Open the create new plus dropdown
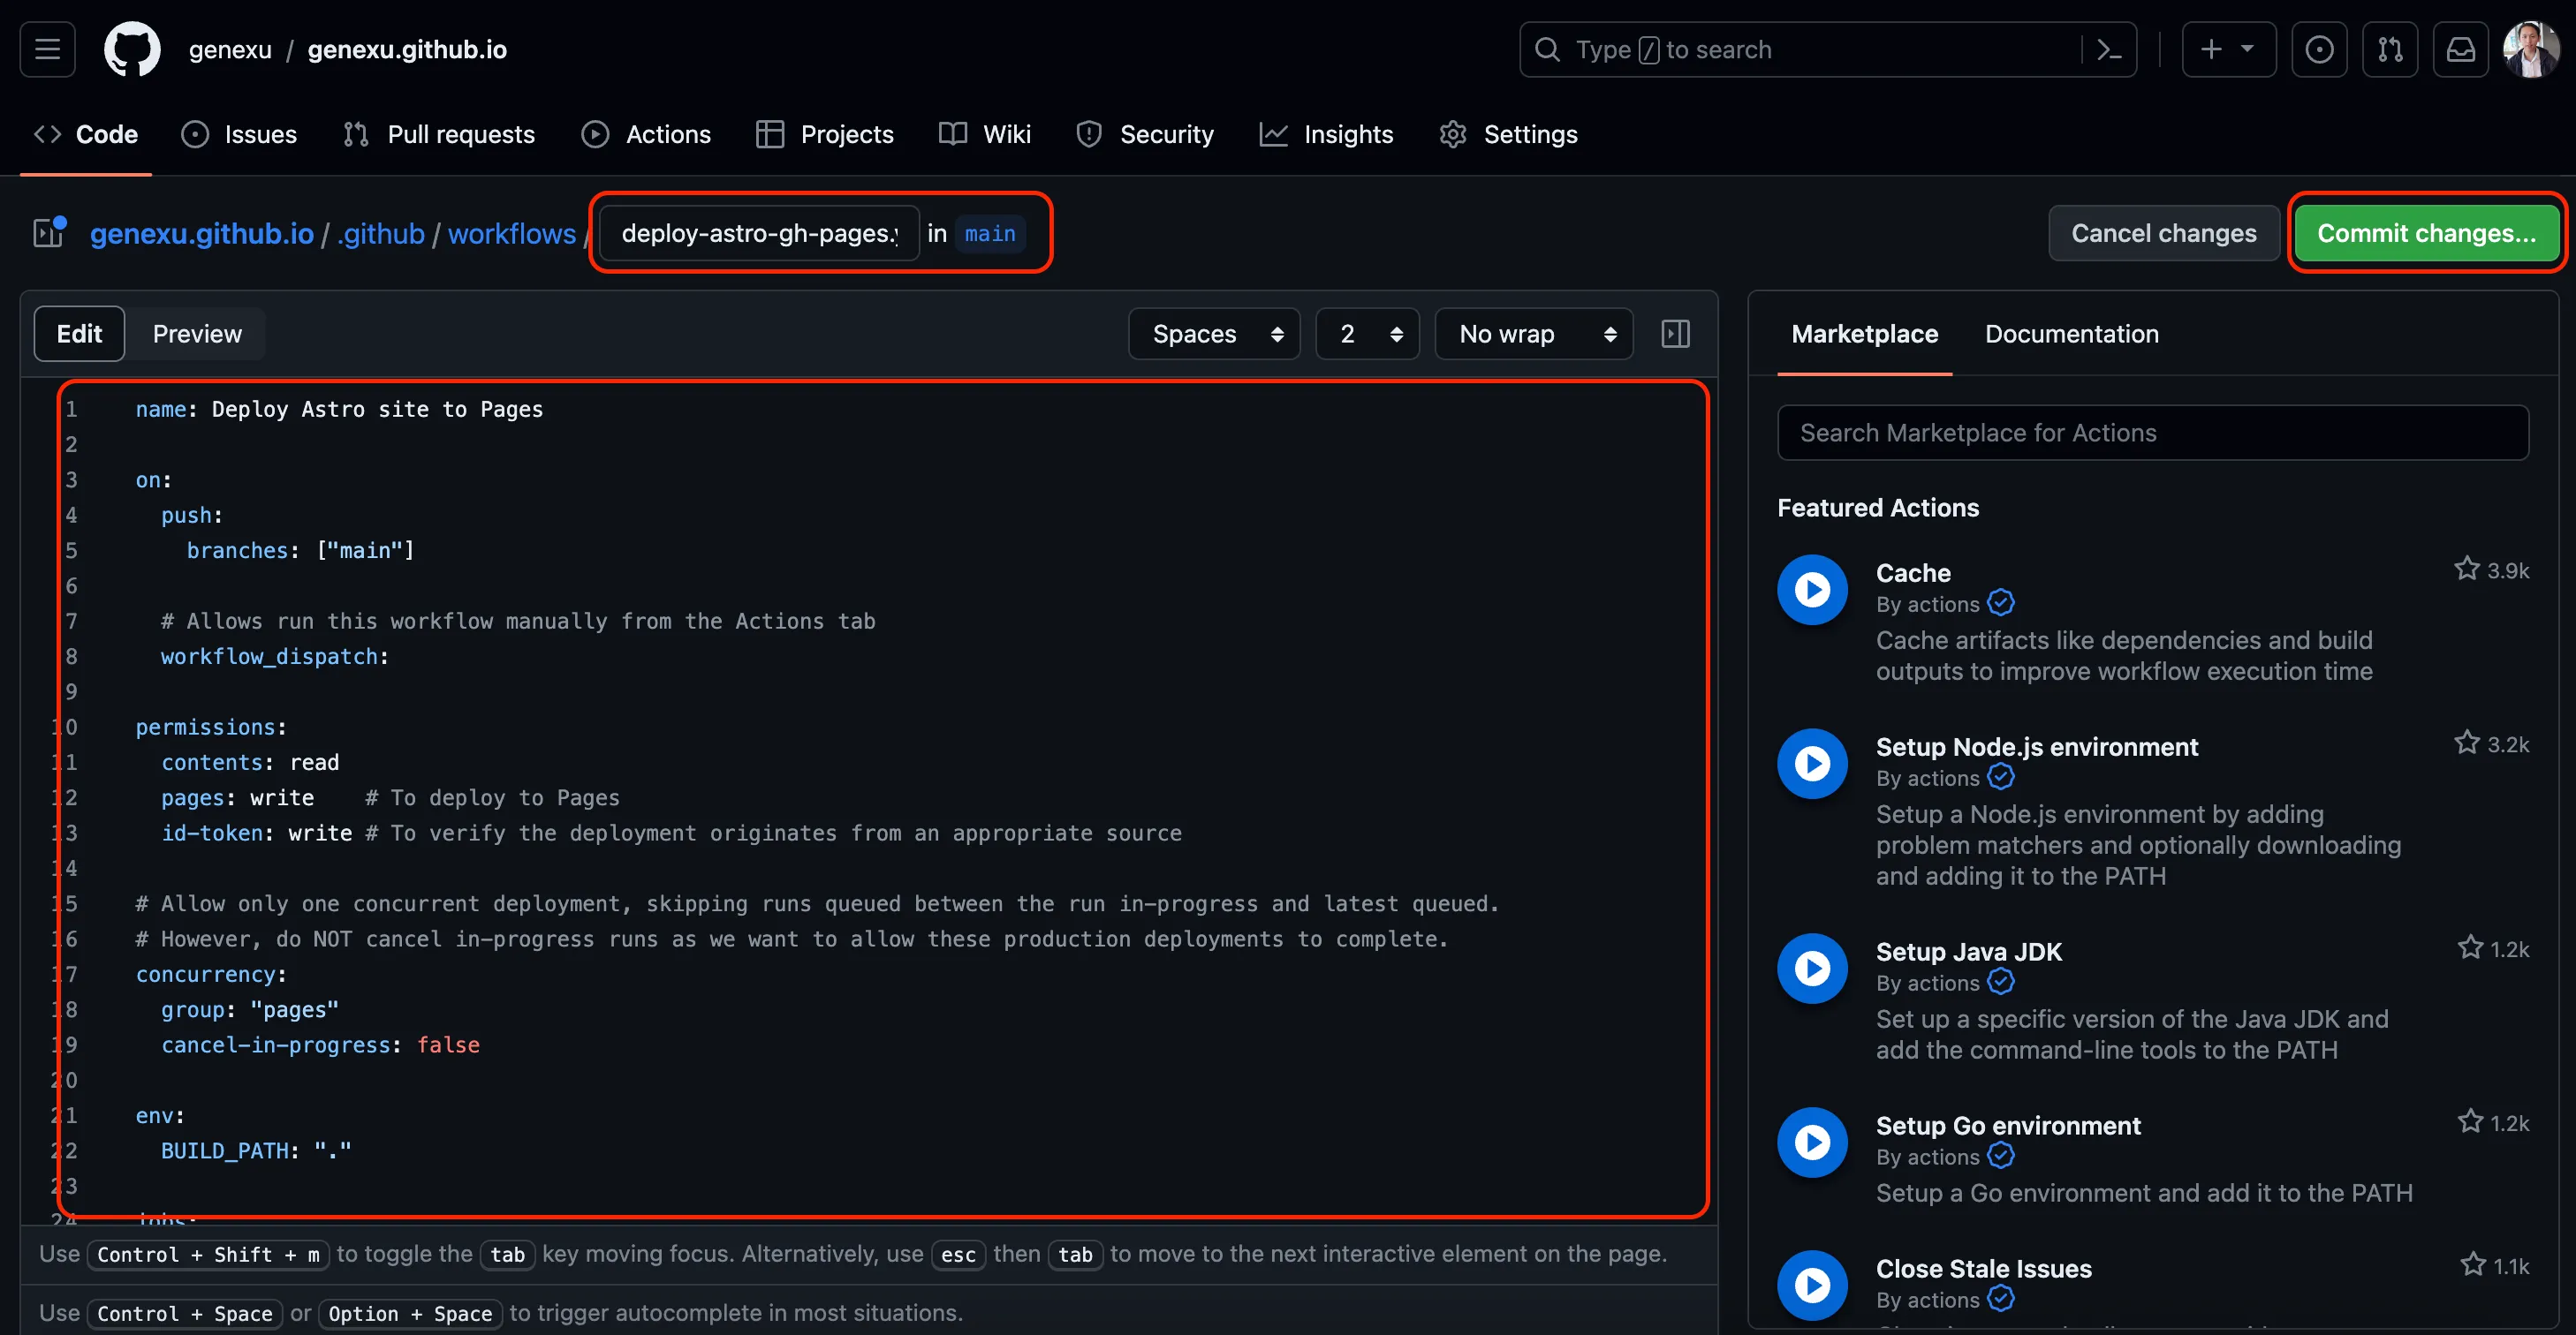 (x=2228, y=49)
